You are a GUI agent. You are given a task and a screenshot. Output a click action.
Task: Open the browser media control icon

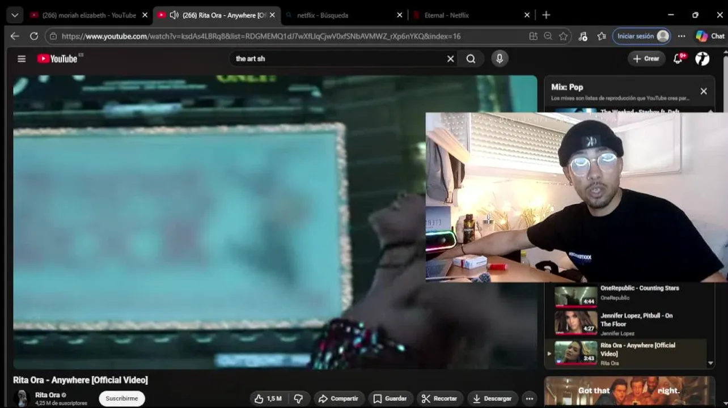(x=583, y=36)
